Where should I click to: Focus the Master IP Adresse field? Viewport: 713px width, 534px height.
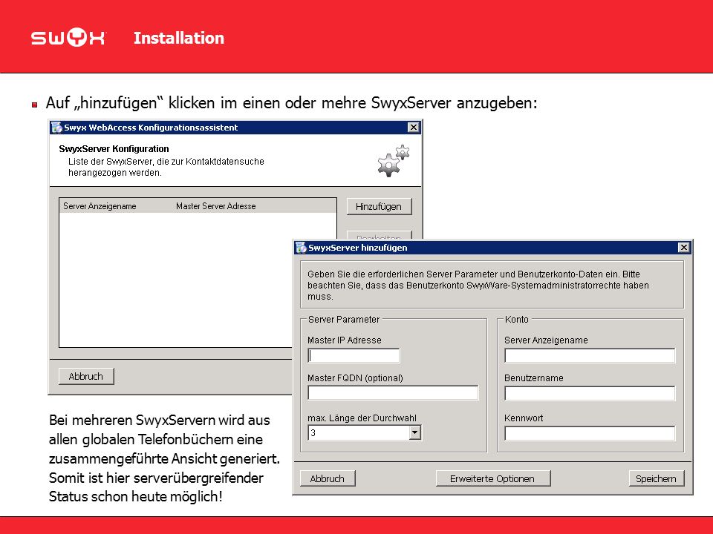pyautogui.click(x=354, y=355)
